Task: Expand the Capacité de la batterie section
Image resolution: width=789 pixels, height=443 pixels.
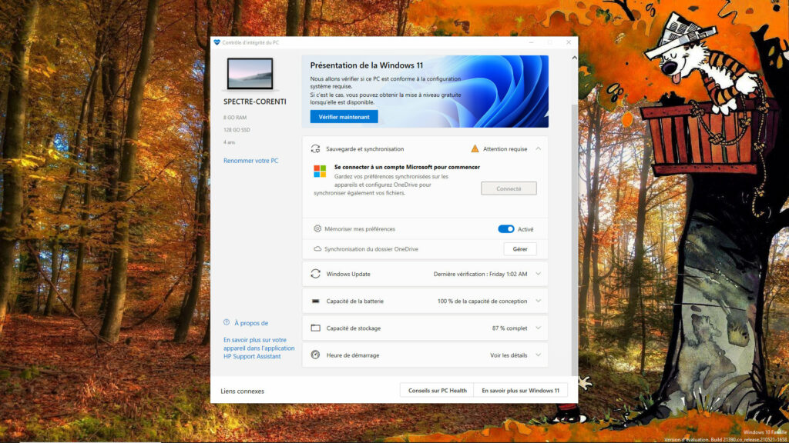Action: pyautogui.click(x=539, y=301)
